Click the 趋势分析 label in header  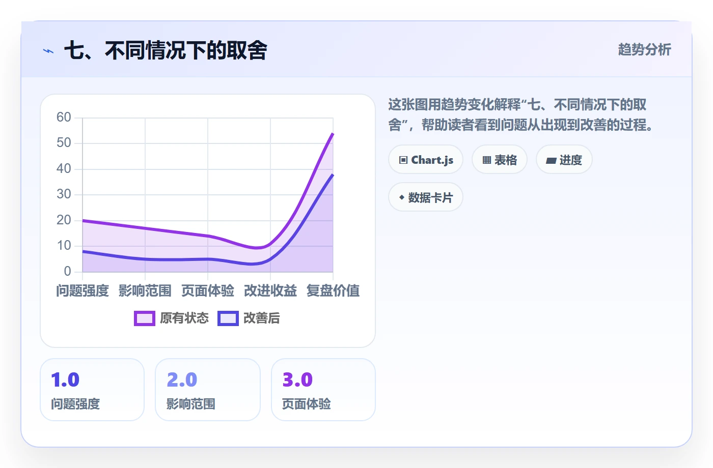(645, 50)
